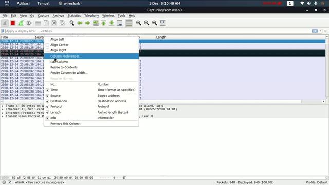Screen dimensions: 329x185
Task: Choose Resize Column to Width
Action: [x=92, y=73]
